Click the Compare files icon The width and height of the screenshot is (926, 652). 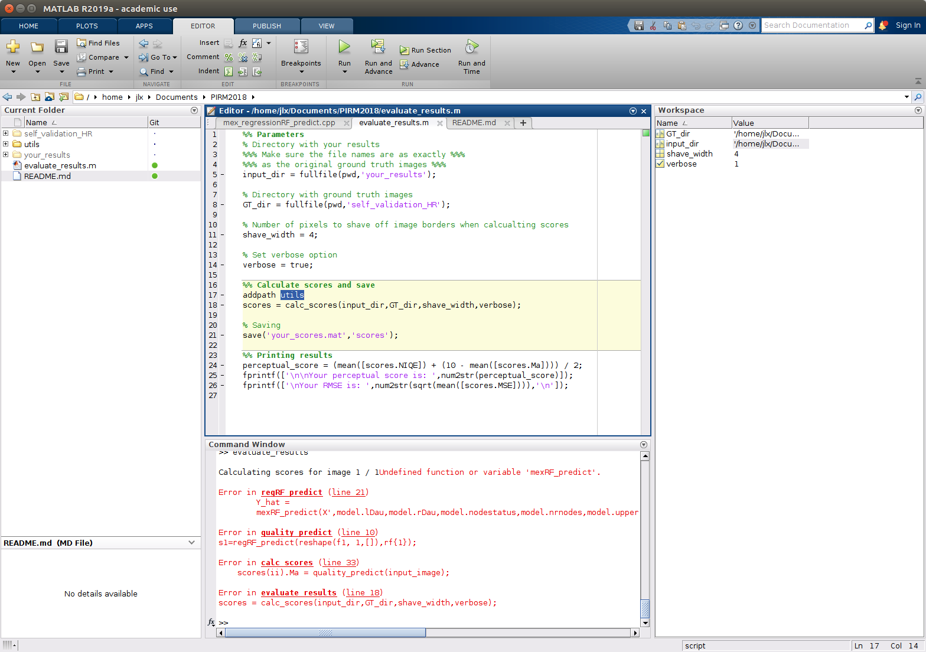pyautogui.click(x=81, y=57)
